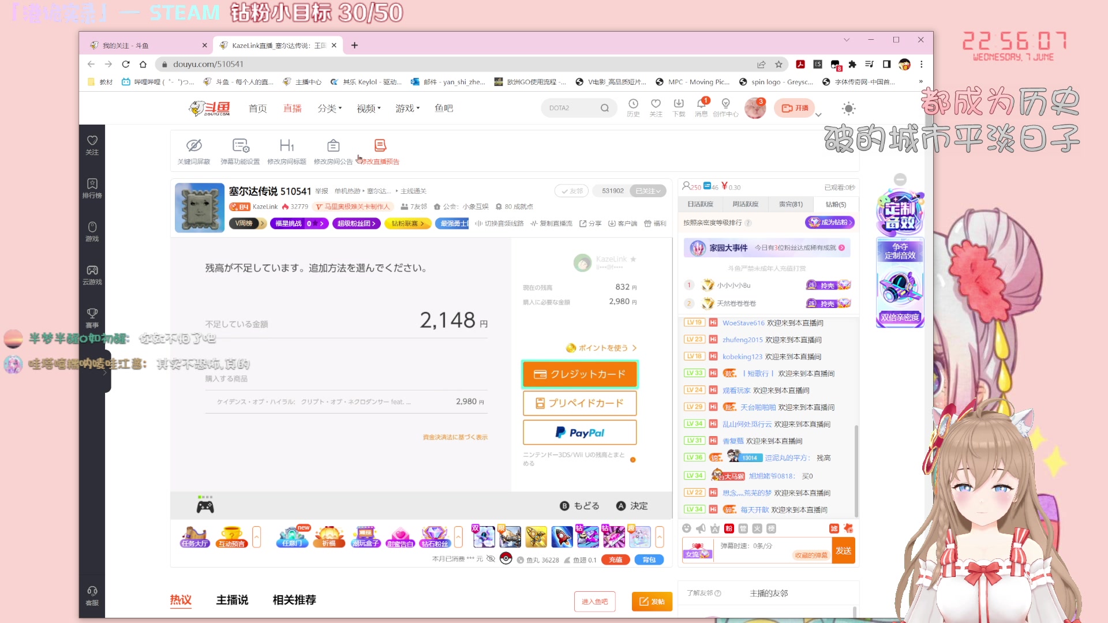Viewport: 1108px width, 623px height.
Task: Expand arrow next to 开播 button
Action: pos(818,115)
